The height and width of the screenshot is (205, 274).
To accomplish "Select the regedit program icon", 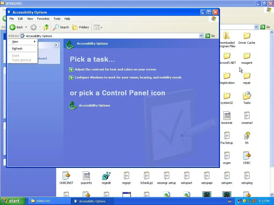I will point(106,176).
